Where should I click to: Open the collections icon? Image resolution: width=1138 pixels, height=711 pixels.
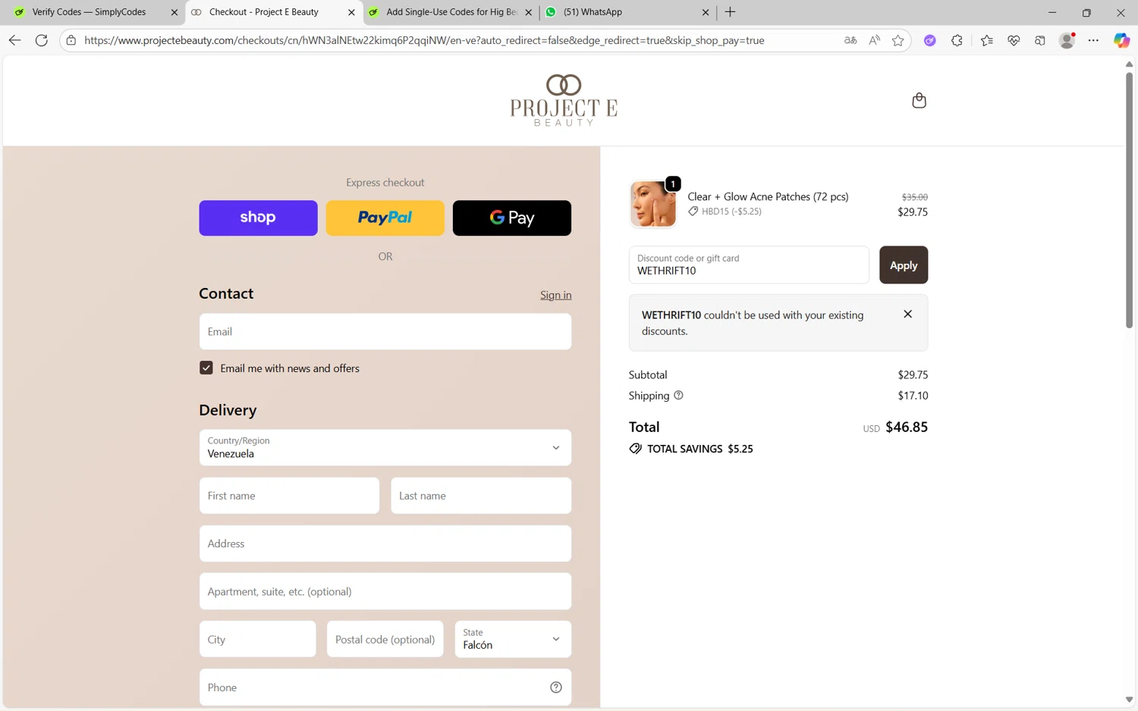(1040, 40)
